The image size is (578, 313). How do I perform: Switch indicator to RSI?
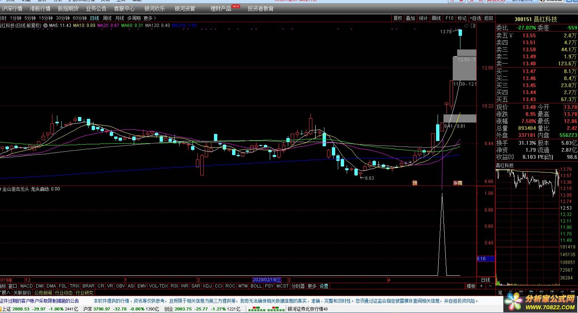click(x=174, y=286)
